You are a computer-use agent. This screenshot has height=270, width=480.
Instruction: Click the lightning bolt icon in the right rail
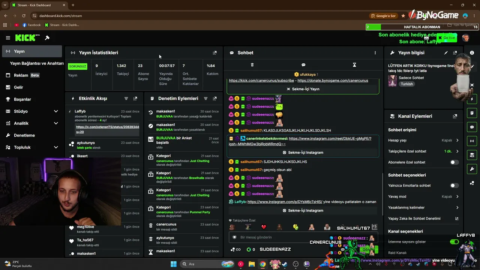472,99
